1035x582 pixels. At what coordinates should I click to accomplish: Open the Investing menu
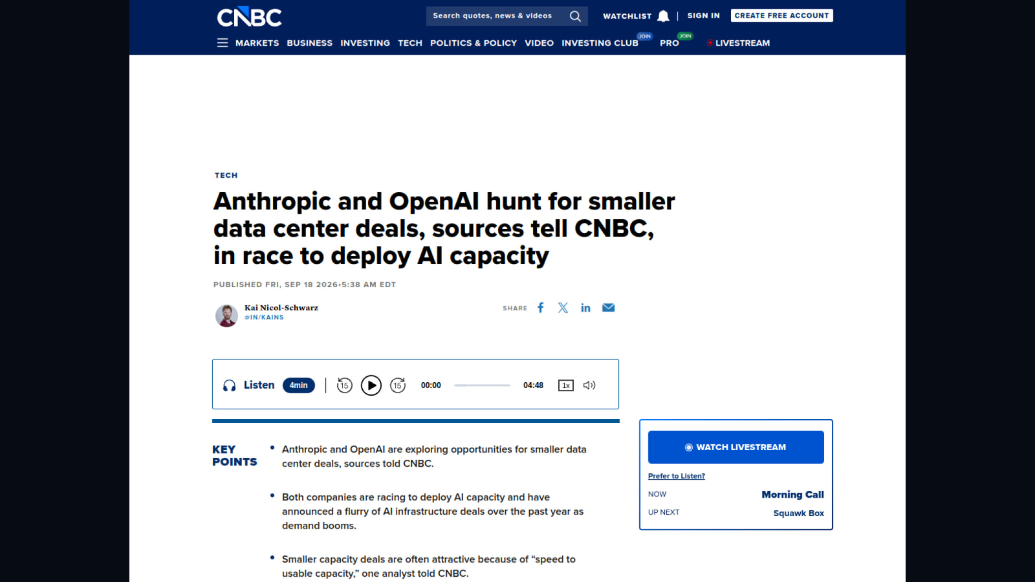pyautogui.click(x=365, y=43)
